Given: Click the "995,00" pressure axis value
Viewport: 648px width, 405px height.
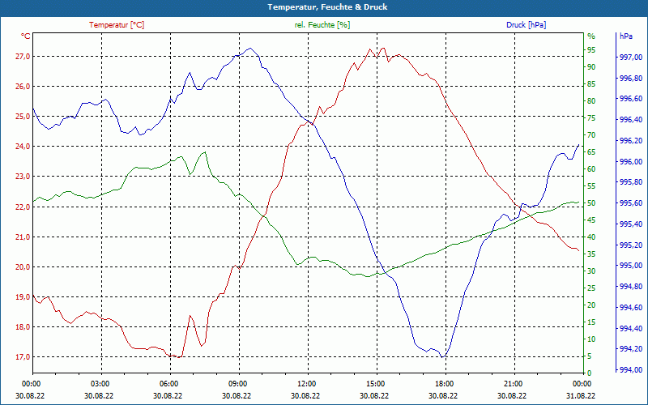Looking at the screenshot, I should pyautogui.click(x=631, y=266).
